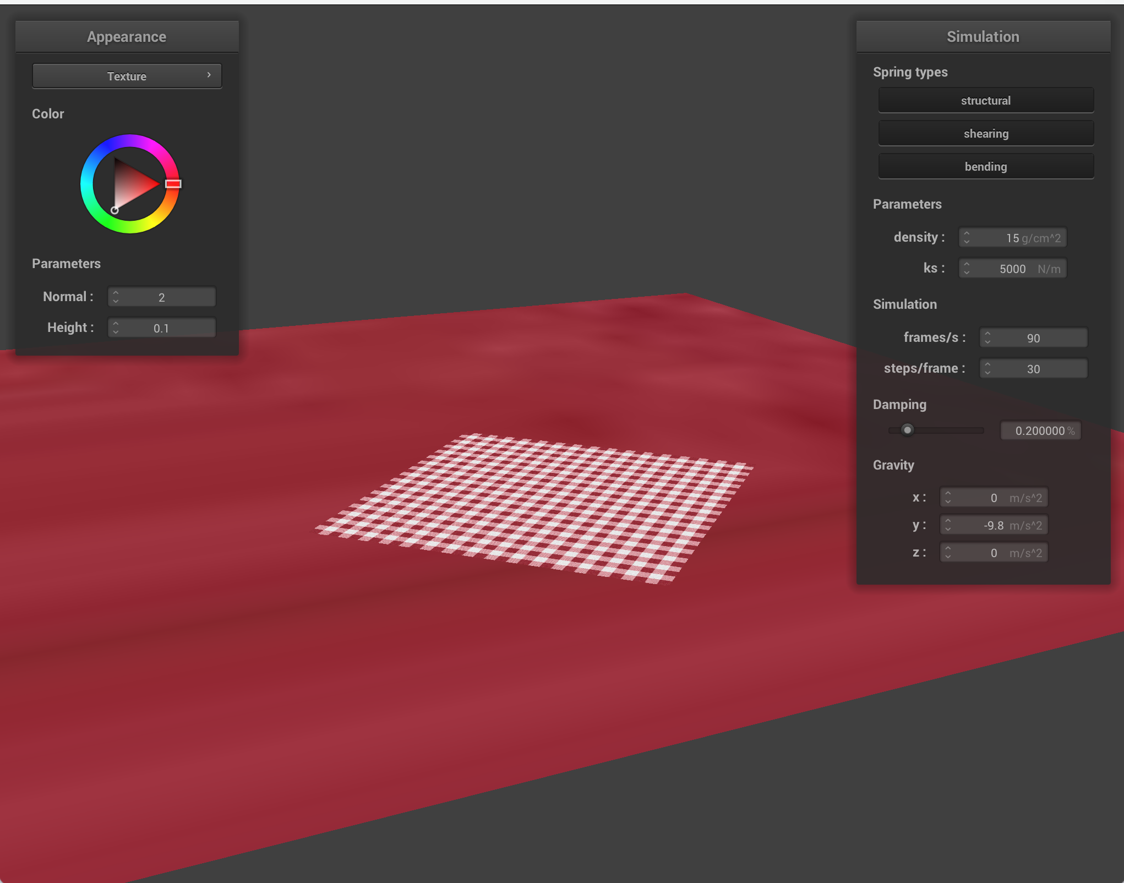The height and width of the screenshot is (883, 1124).
Task: Toggle the bending spring type
Action: [986, 166]
